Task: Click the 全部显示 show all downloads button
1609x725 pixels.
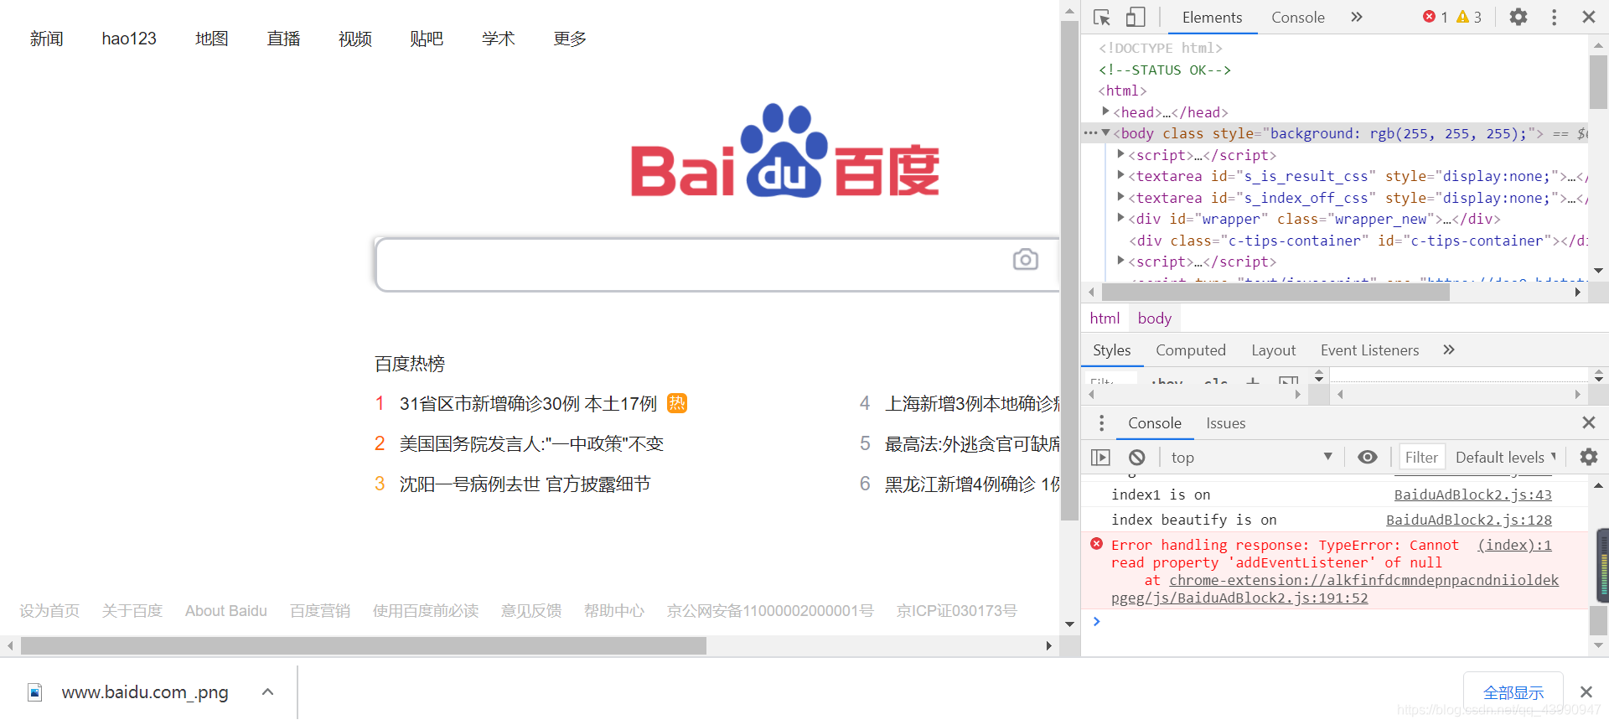Action: pos(1513,693)
